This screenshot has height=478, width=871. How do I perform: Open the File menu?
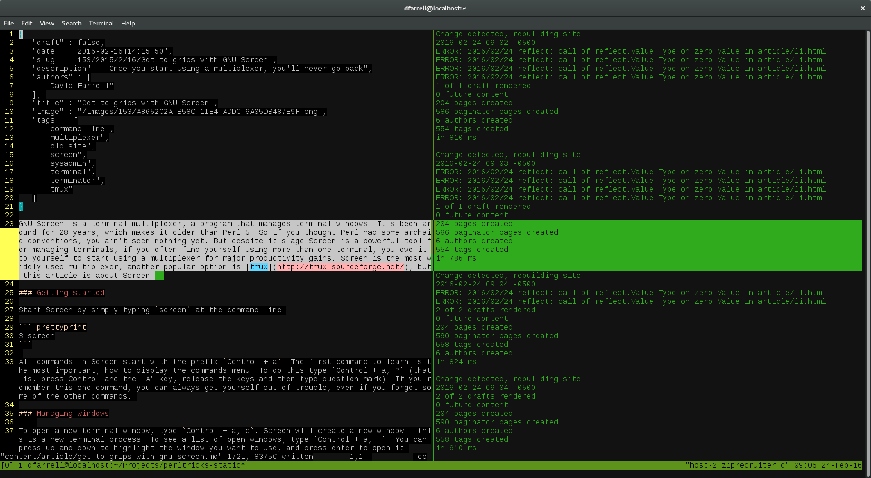click(x=9, y=23)
